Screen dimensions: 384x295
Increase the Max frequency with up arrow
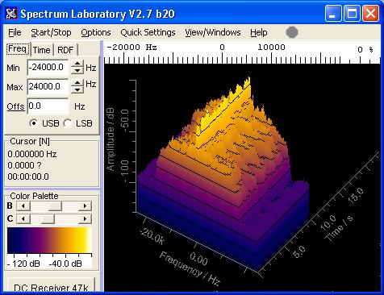pyautogui.click(x=77, y=83)
